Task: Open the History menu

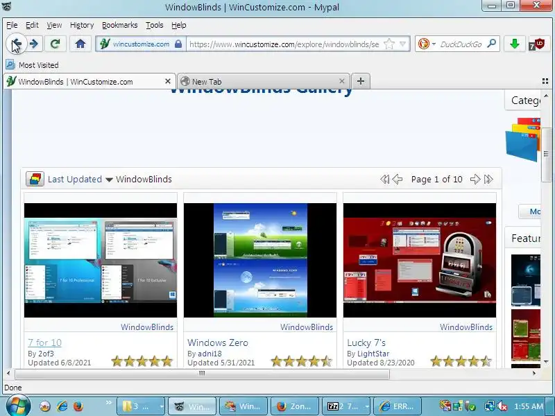Action: point(82,25)
